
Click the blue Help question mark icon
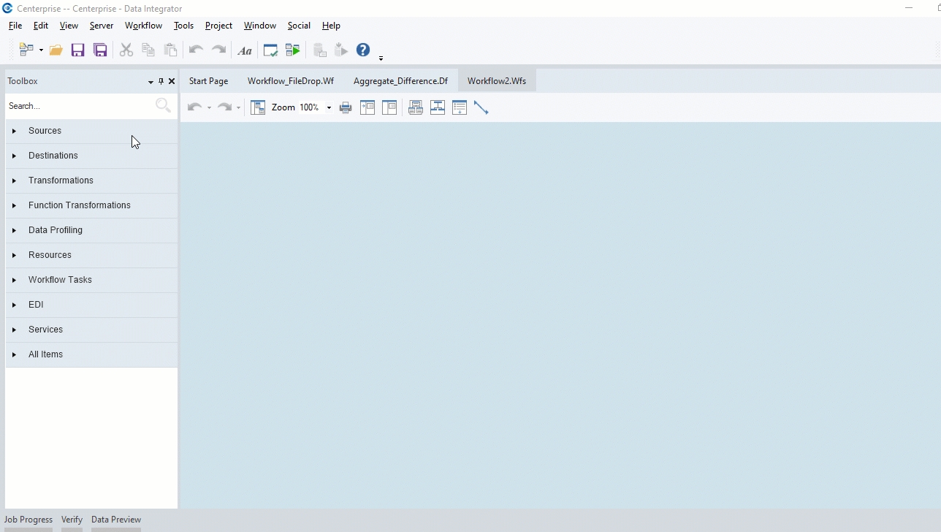click(363, 50)
